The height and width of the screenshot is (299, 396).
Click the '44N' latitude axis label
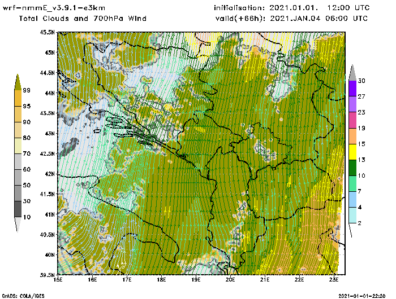pyautogui.click(x=50, y=93)
